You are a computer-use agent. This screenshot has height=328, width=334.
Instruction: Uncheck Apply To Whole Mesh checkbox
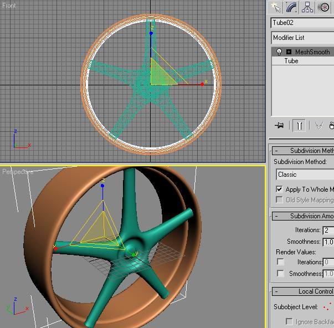(280, 189)
